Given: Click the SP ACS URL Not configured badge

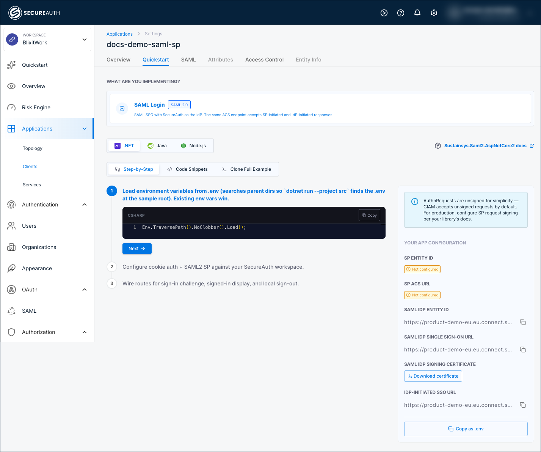Looking at the screenshot, I should pos(422,295).
